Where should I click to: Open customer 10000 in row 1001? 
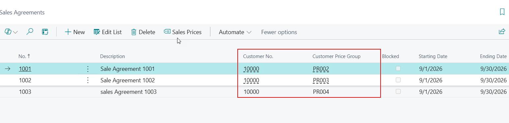pyautogui.click(x=251, y=69)
